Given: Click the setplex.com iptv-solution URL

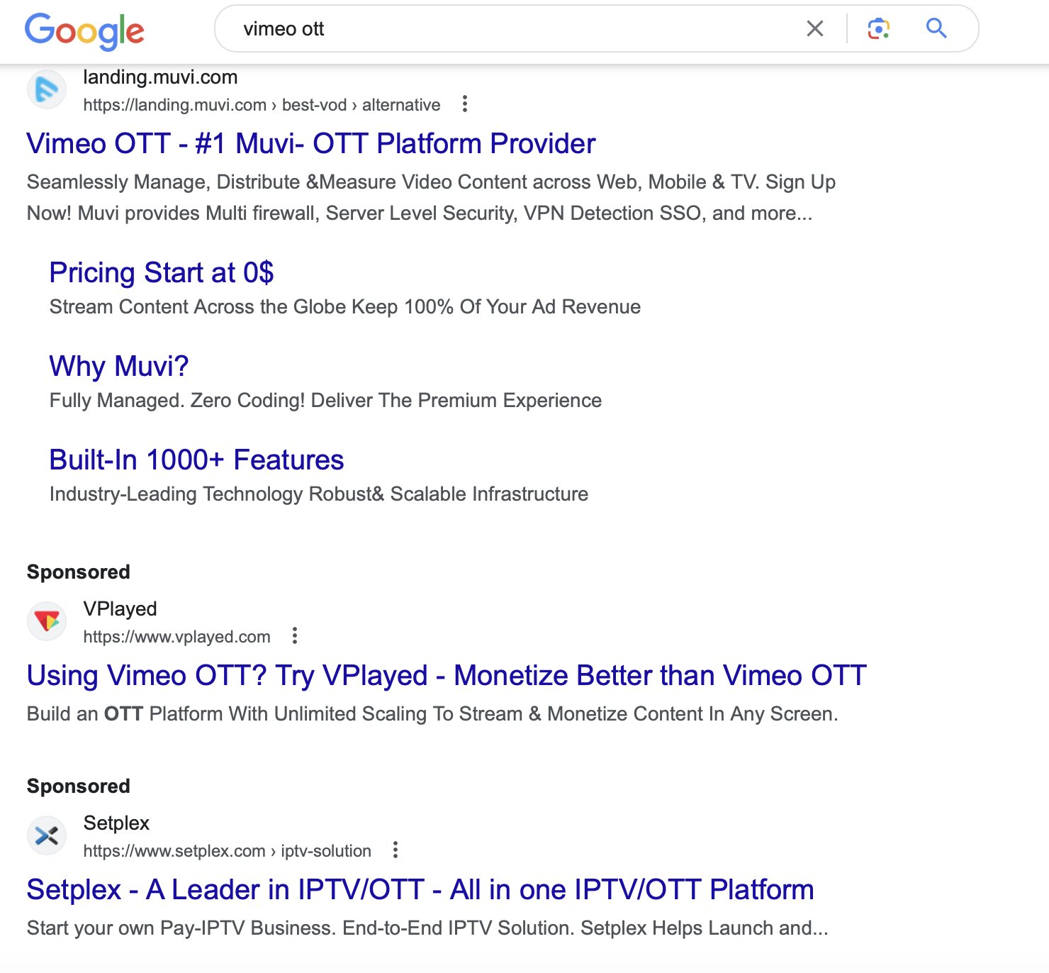Looking at the screenshot, I should [x=227, y=851].
